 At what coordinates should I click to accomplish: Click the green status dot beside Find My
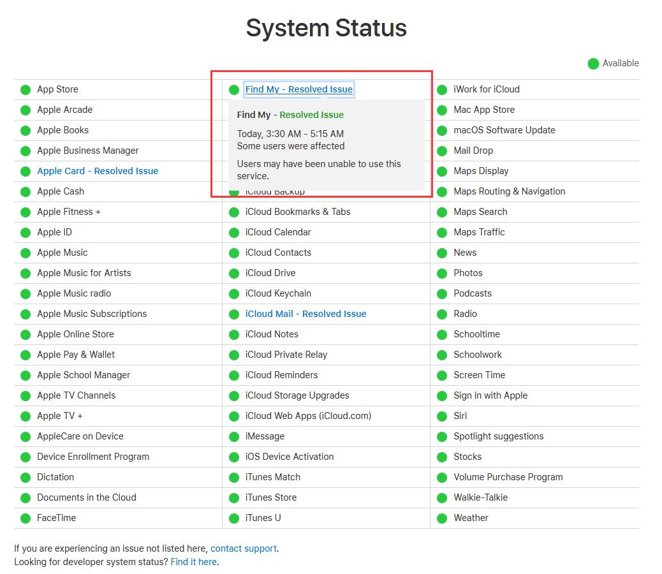click(234, 90)
